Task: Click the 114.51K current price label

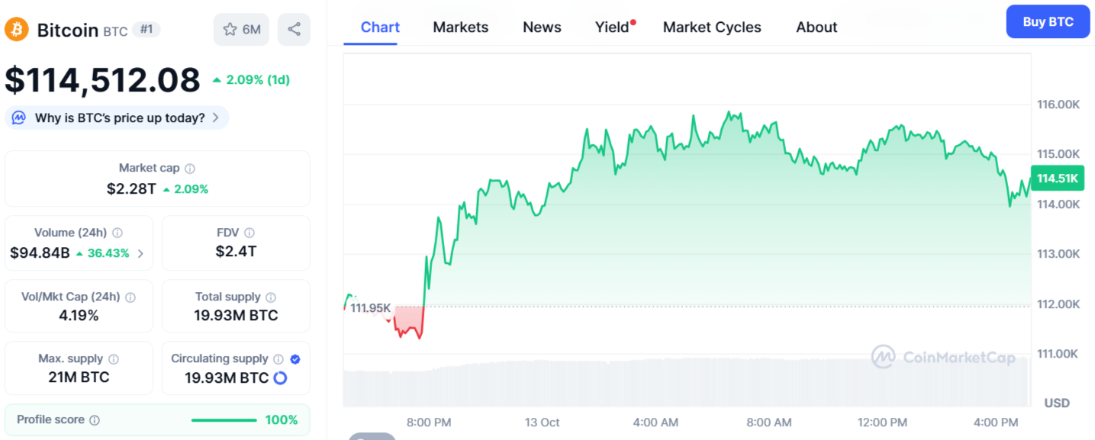Action: pos(1057,178)
